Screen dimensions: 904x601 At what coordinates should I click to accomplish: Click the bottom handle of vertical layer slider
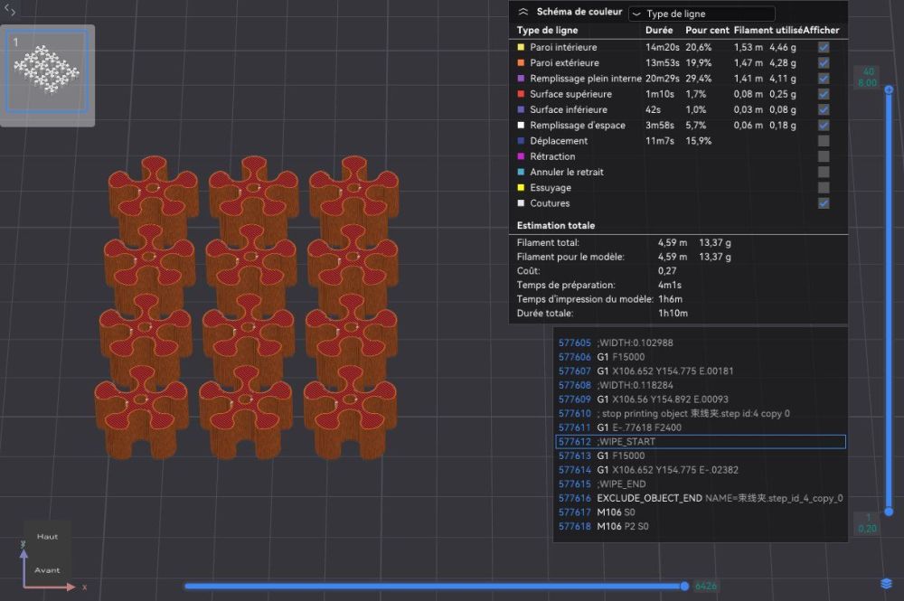889,512
